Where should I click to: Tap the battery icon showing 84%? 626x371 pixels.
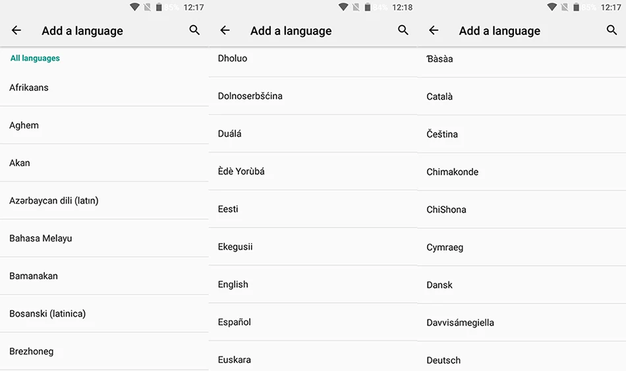367,7
